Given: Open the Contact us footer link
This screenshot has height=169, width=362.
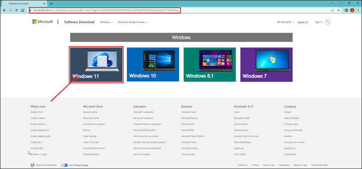Looking at the screenshot, I should pos(243,165).
